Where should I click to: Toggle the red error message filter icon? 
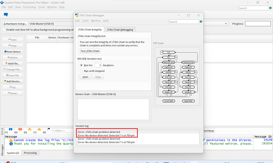[20, 129]
